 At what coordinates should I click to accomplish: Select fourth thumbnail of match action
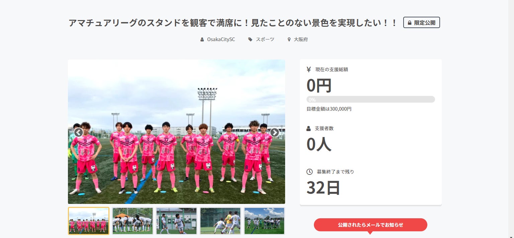click(x=220, y=221)
